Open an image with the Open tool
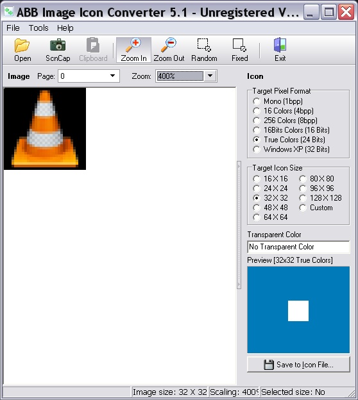This screenshot has width=358, height=400. [x=22, y=50]
